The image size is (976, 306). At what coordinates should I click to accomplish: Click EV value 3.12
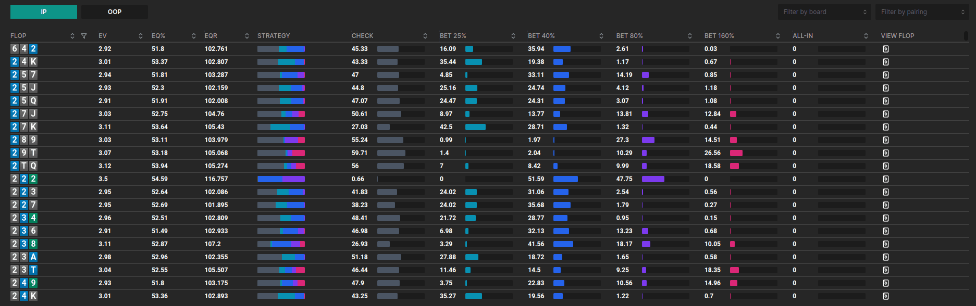click(x=105, y=166)
